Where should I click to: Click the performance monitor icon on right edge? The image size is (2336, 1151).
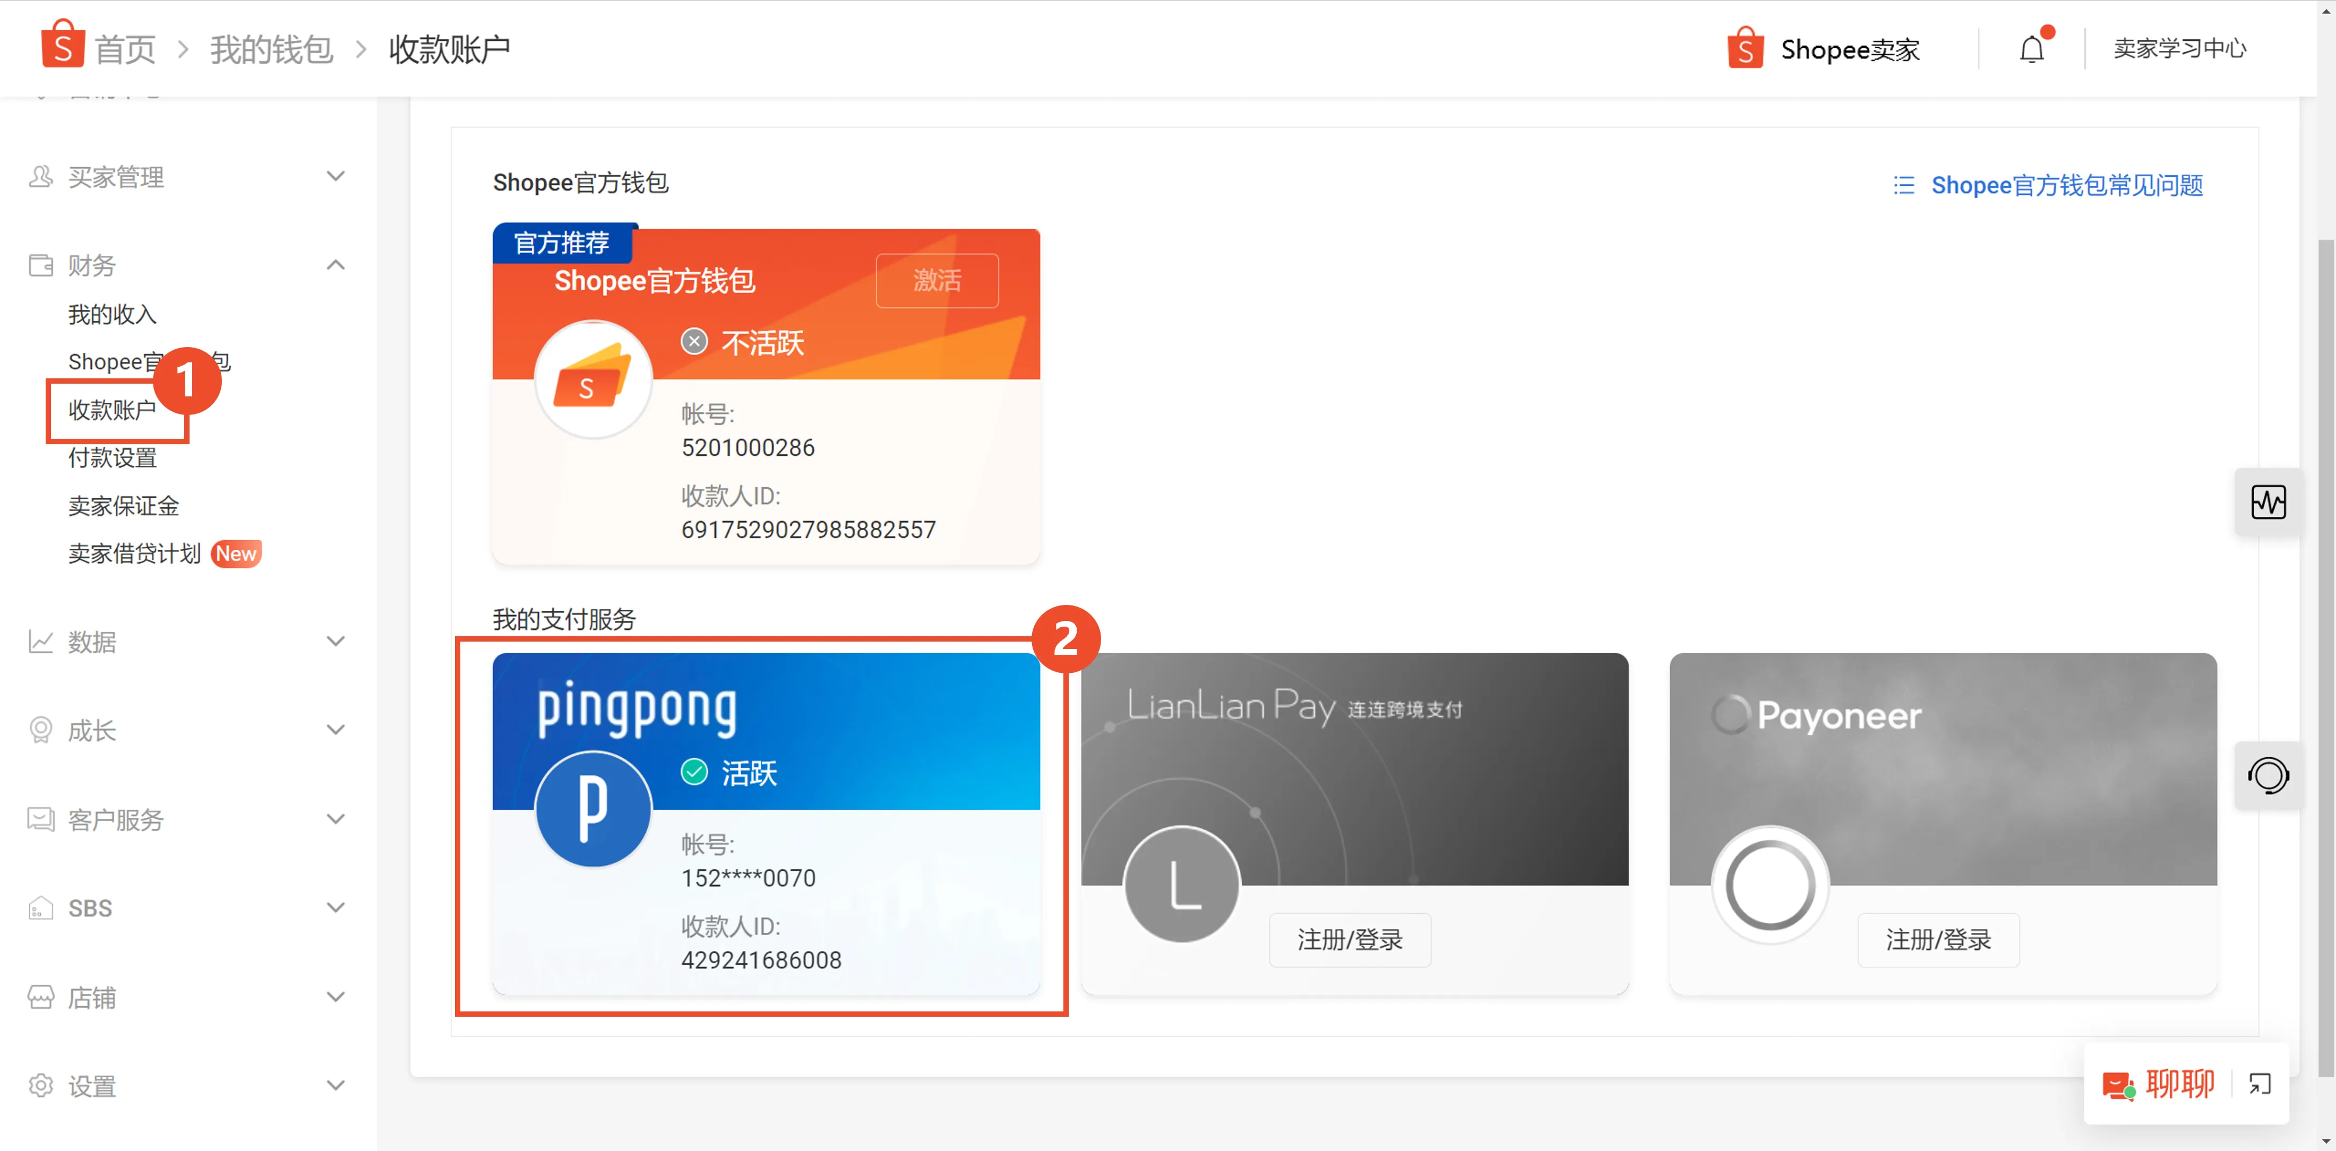pos(2269,502)
